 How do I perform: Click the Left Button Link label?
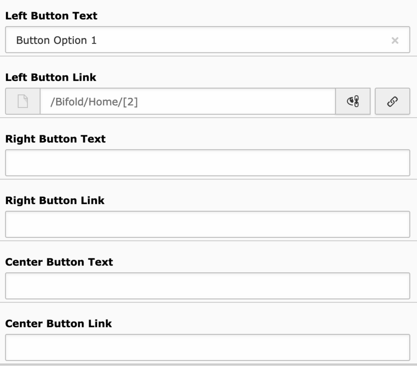[x=51, y=77]
